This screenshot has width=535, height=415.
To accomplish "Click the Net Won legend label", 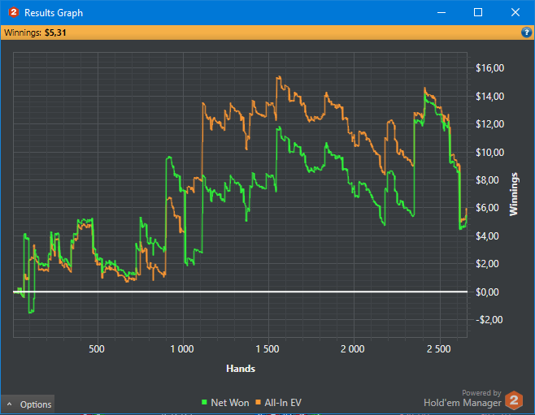I will tap(229, 403).
